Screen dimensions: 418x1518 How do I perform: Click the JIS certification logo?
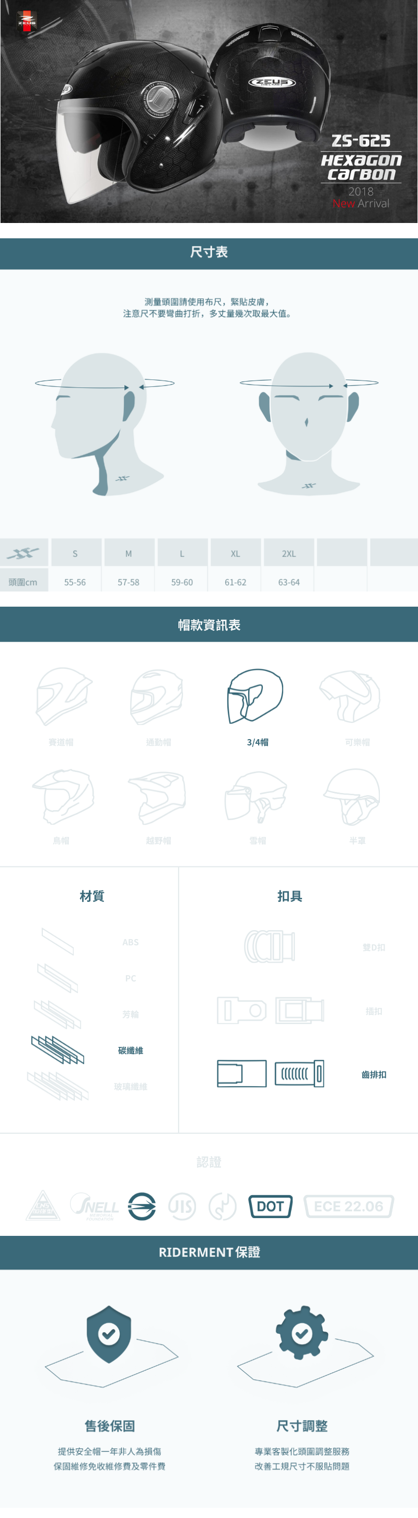pos(182,1206)
